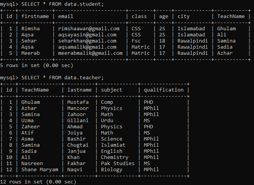Select the Pak Studies subject cell
The width and height of the screenshot is (254, 185).
pos(118,164)
